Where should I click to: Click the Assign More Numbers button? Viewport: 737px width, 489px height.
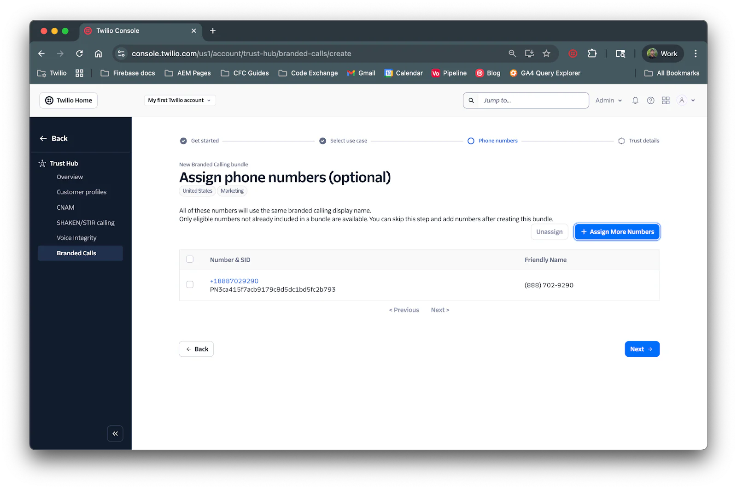(x=617, y=232)
